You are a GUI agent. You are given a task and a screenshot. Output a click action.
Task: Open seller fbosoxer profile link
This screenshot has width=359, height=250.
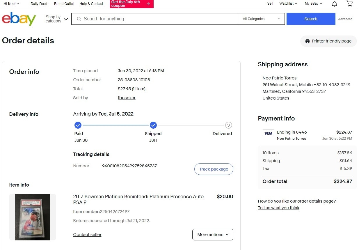tap(127, 98)
